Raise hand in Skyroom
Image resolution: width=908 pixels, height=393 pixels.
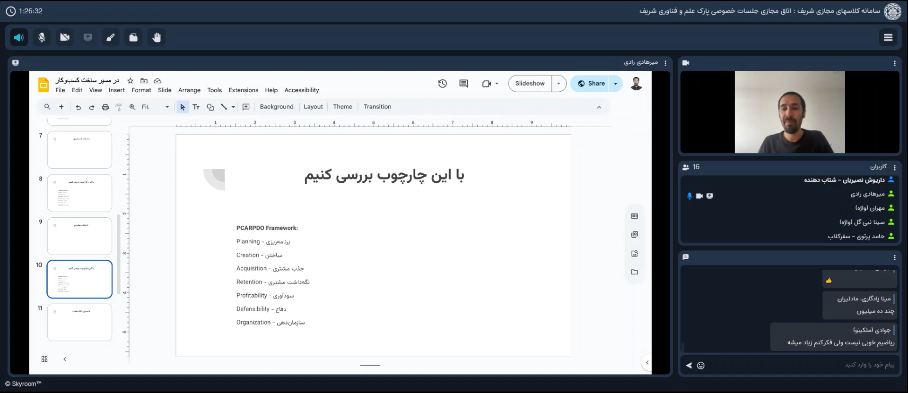click(x=157, y=37)
